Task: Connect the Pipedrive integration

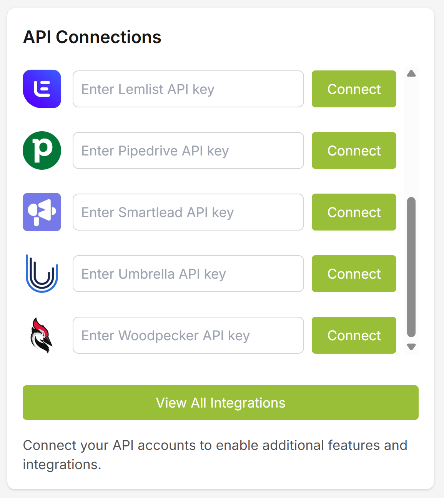Action: [x=354, y=150]
